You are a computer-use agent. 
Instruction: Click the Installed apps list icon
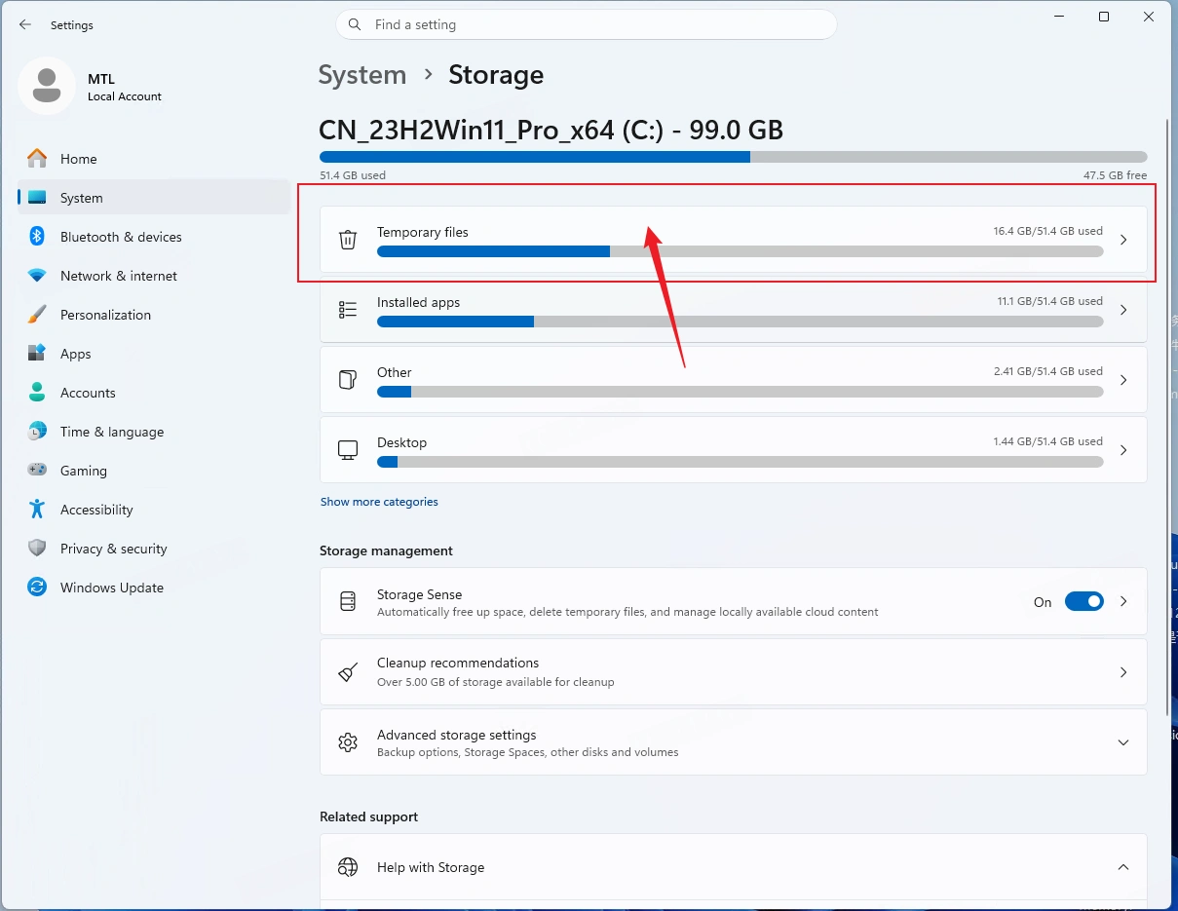pyautogui.click(x=348, y=310)
